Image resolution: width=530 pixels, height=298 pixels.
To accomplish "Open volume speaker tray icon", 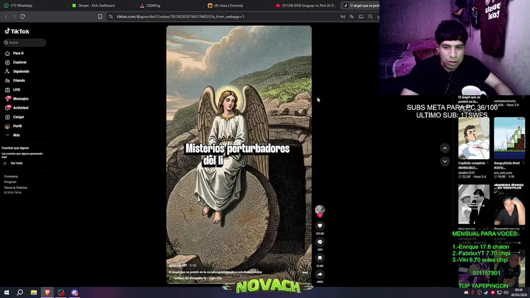I will pyautogui.click(x=505, y=293).
